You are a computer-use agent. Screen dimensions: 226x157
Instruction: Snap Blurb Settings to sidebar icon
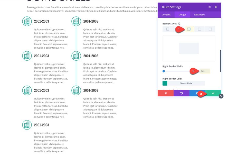click(x=216, y=7)
